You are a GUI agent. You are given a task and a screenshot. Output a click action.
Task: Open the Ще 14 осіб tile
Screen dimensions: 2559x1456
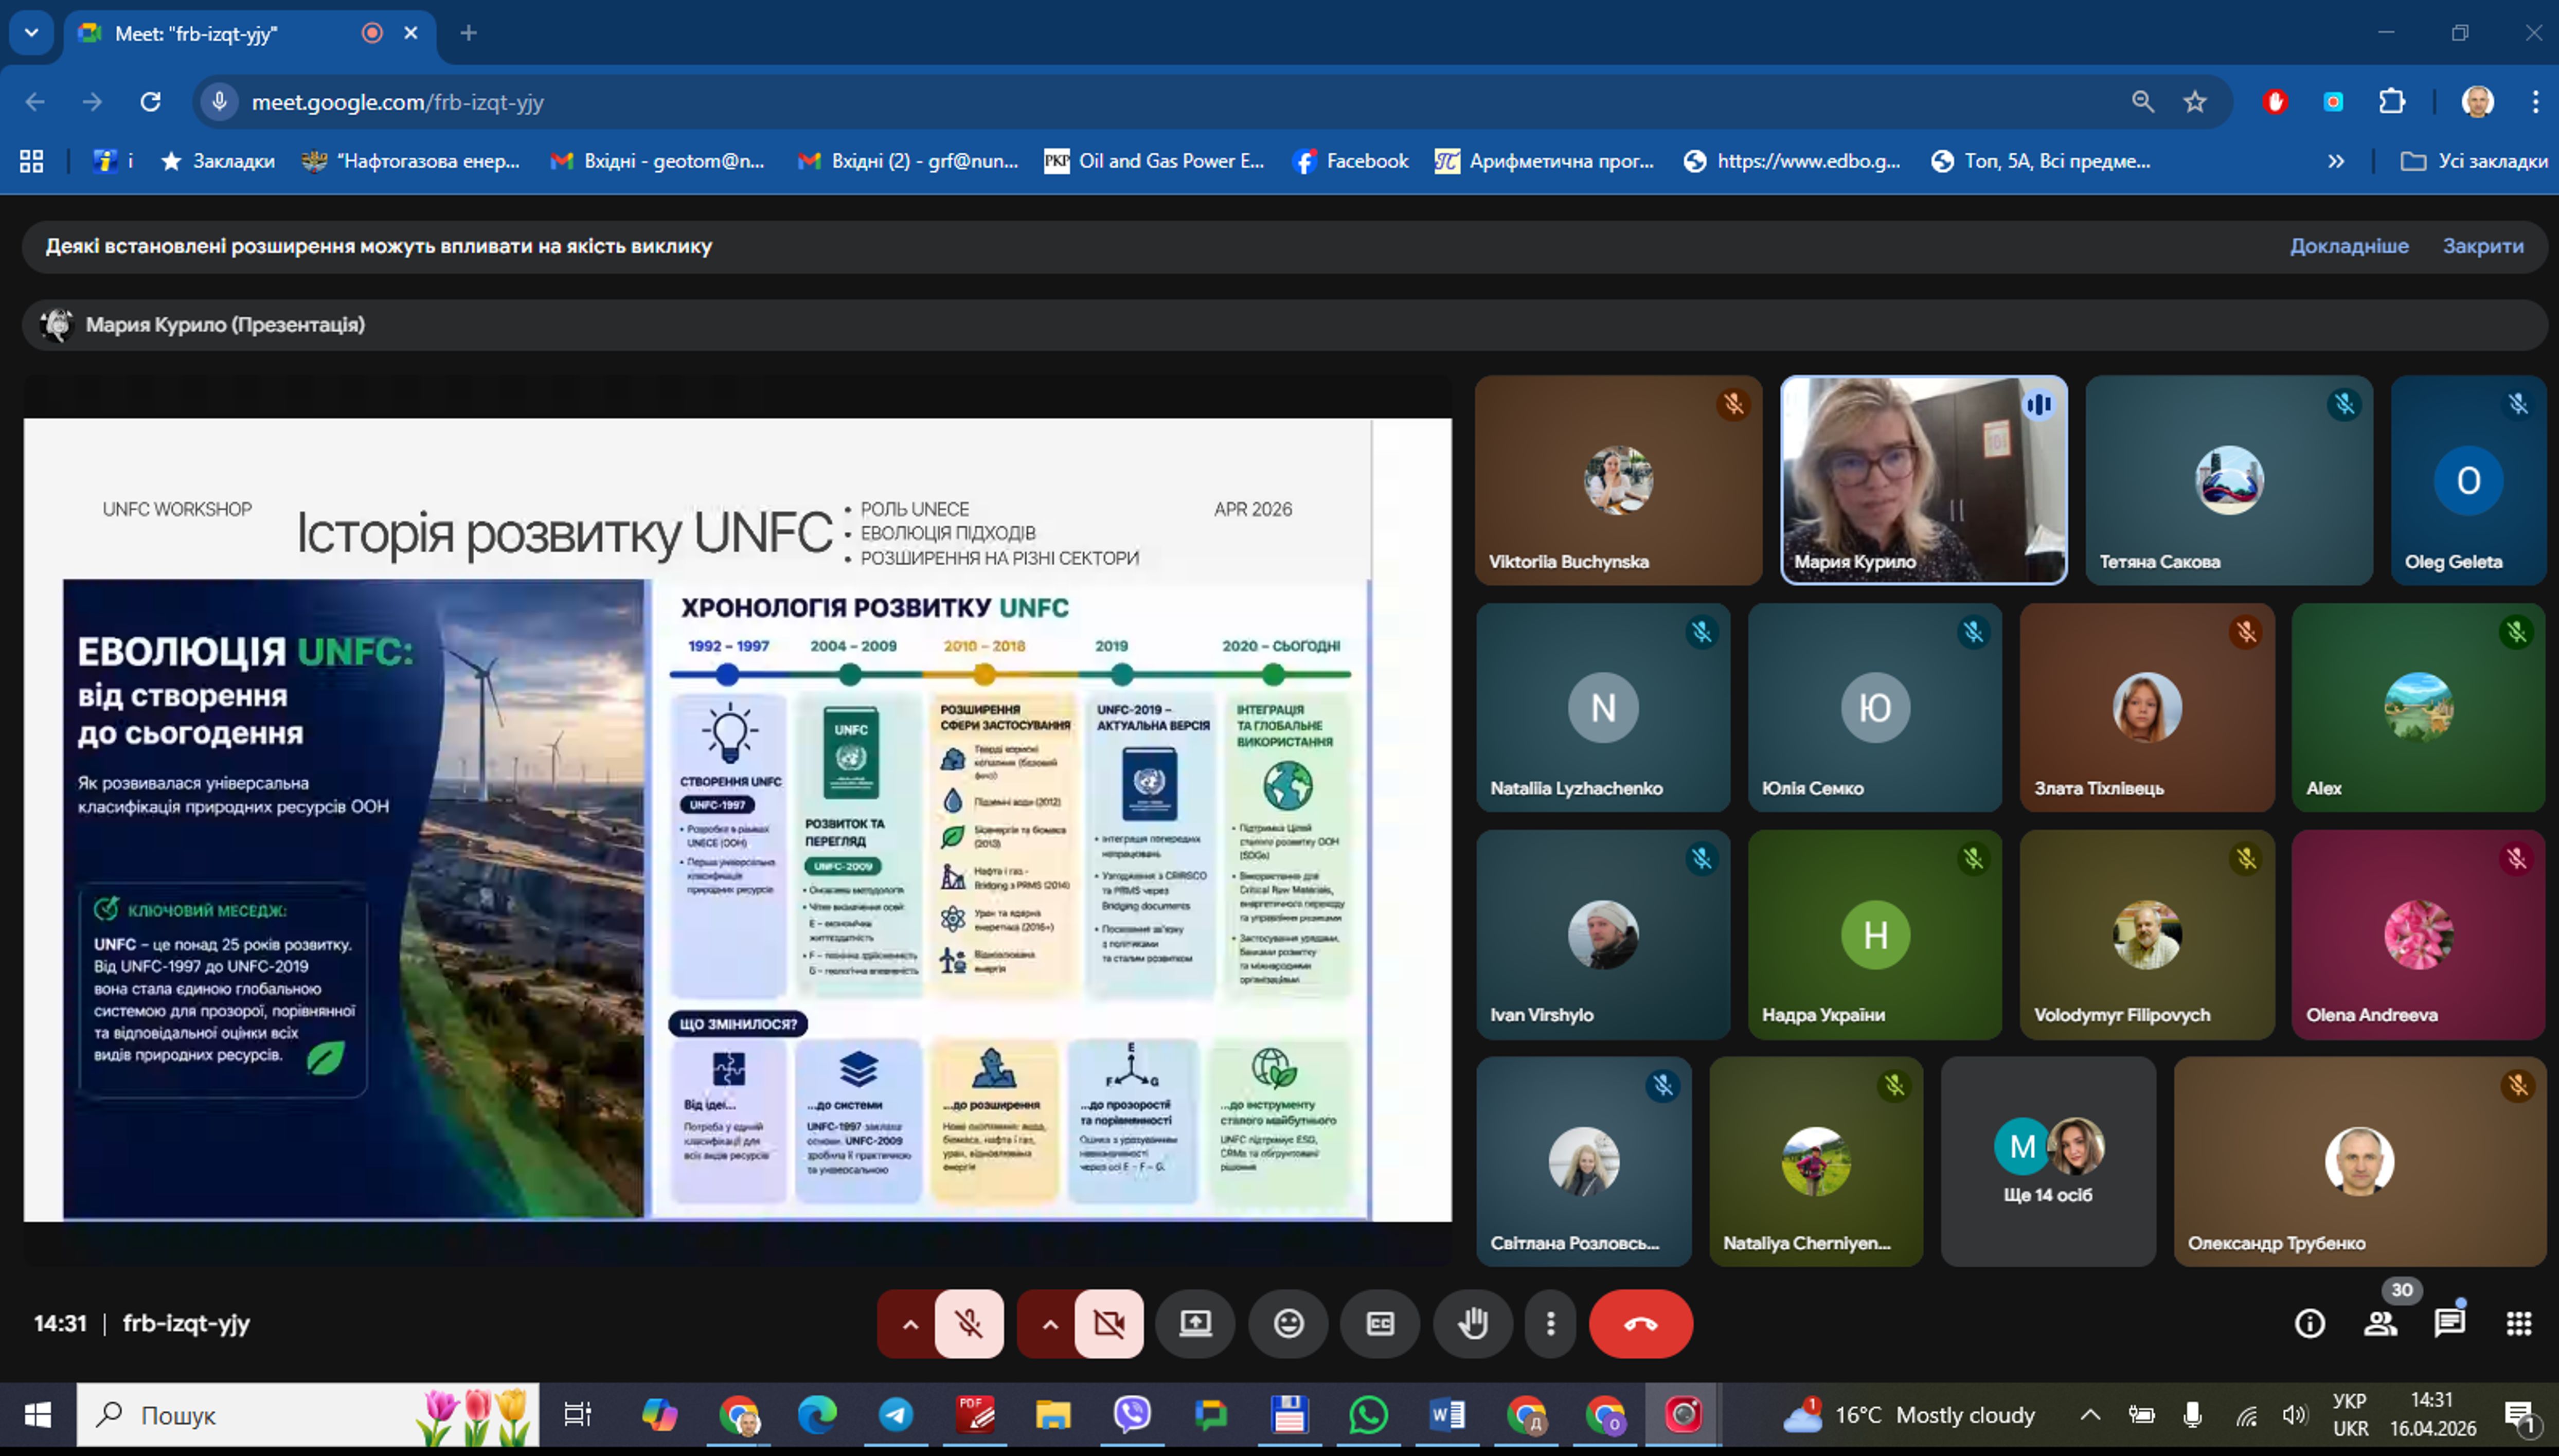2048,1162
